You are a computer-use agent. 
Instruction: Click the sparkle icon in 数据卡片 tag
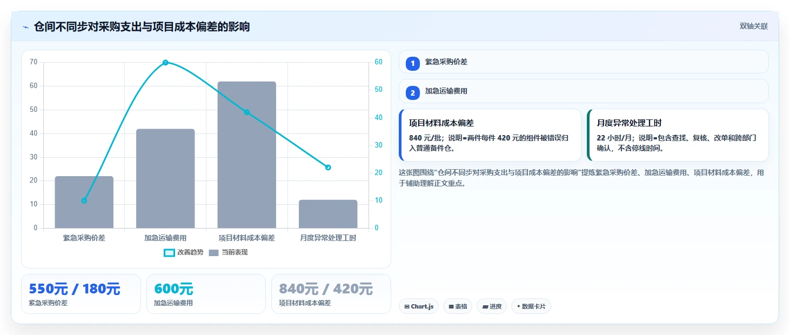point(519,306)
